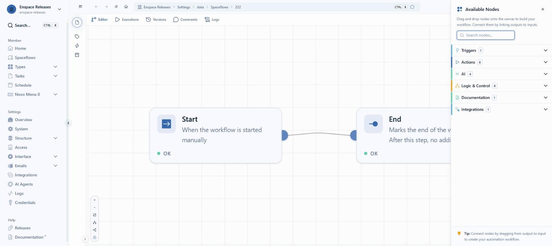Viewport: 552px width, 246px height.
Task: Open the Comments tab
Action: point(185,19)
